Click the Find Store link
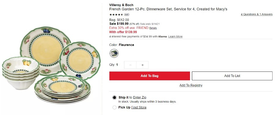This screenshot has width=275, height=115. coord(139,107)
